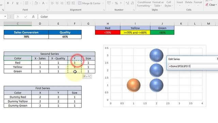Click the Sales Conversion header cell
Screen dimensions: 218x123
(26, 32)
